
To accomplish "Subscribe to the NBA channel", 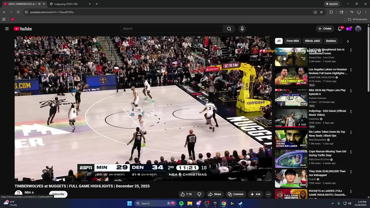I will (x=58, y=194).
